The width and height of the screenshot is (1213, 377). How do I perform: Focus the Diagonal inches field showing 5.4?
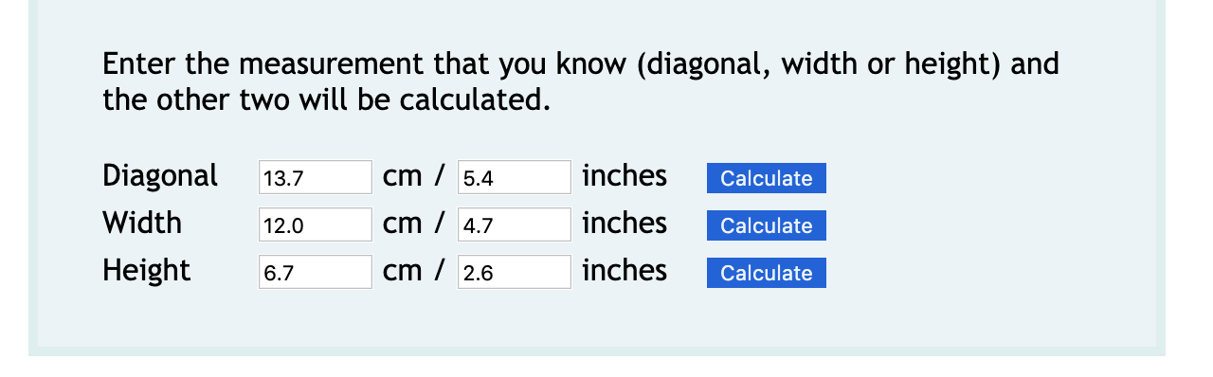coord(515,177)
